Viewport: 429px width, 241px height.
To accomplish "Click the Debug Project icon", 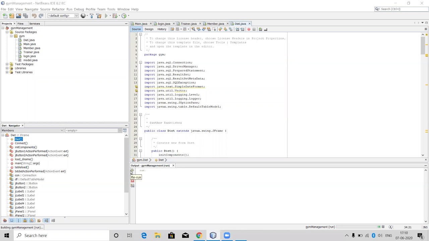I will pyautogui.click(x=115, y=16).
